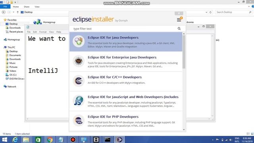The image size is (254, 143).
Task: Select Documents under This PC
Action: point(15,55)
